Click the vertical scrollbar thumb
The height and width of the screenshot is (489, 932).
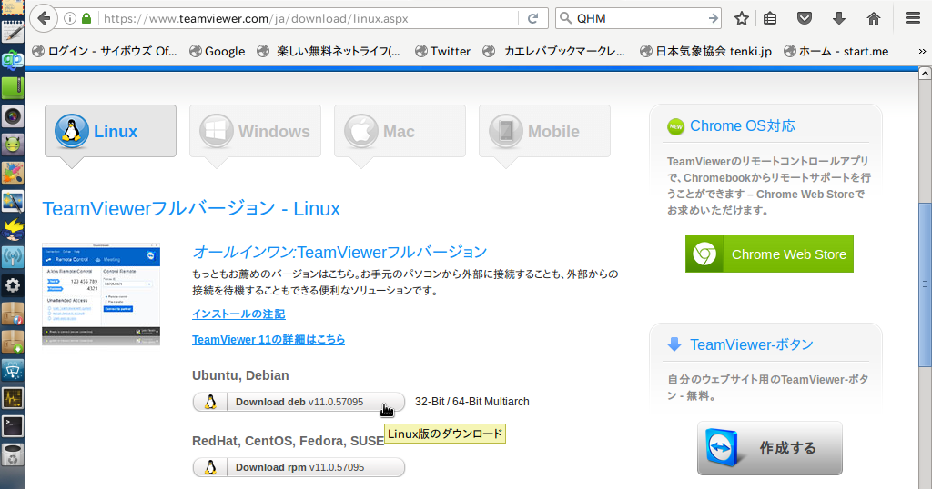click(925, 284)
